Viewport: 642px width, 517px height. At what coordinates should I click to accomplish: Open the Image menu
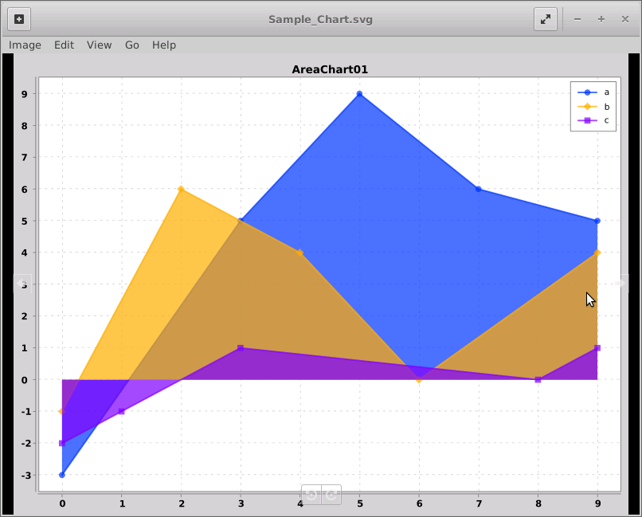pos(24,45)
